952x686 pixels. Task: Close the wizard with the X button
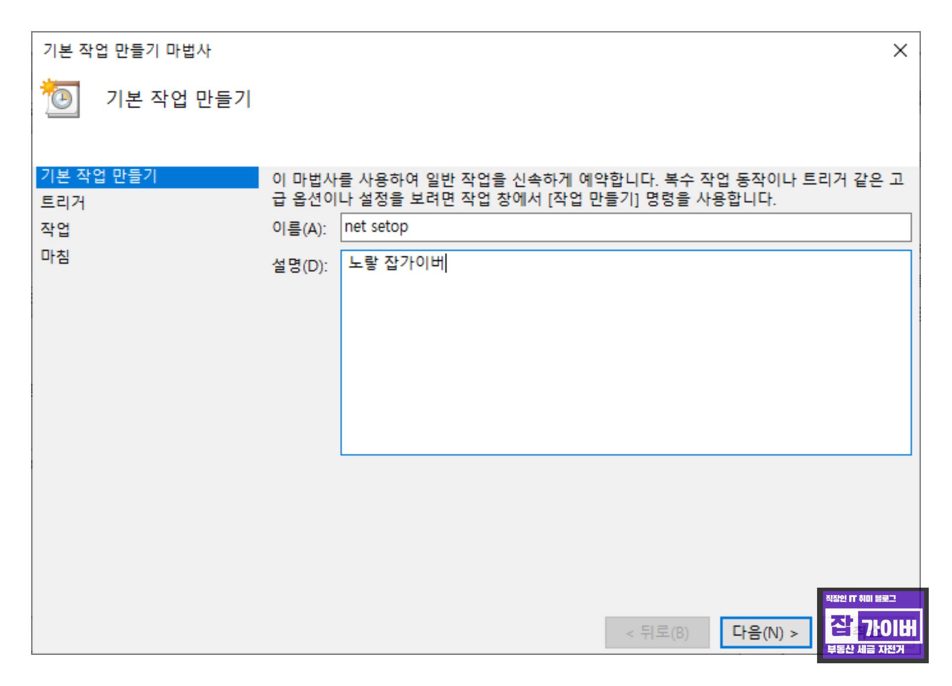point(900,50)
